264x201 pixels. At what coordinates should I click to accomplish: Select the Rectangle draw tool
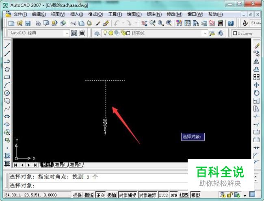click(x=7, y=77)
